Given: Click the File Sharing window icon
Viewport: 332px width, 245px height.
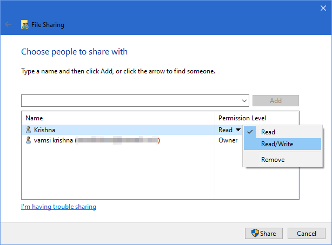Looking at the screenshot, I should tap(24, 24).
